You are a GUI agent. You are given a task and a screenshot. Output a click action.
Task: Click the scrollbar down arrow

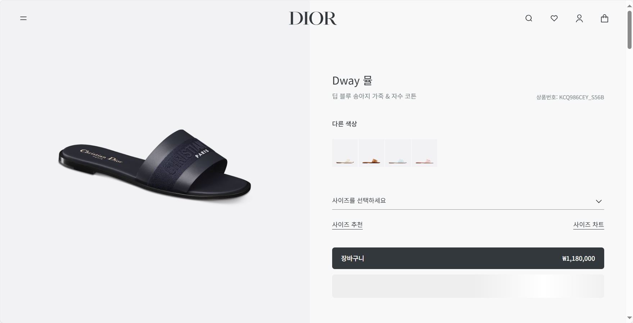click(x=629, y=318)
